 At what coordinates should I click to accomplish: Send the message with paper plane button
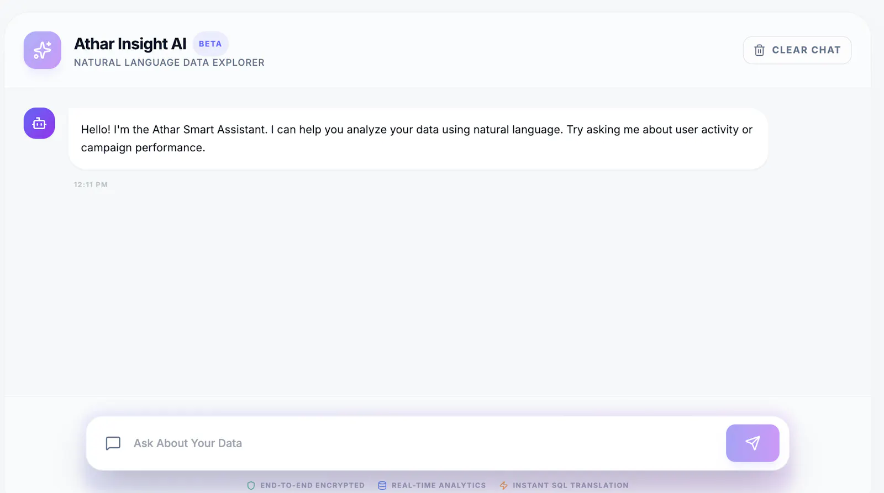753,443
